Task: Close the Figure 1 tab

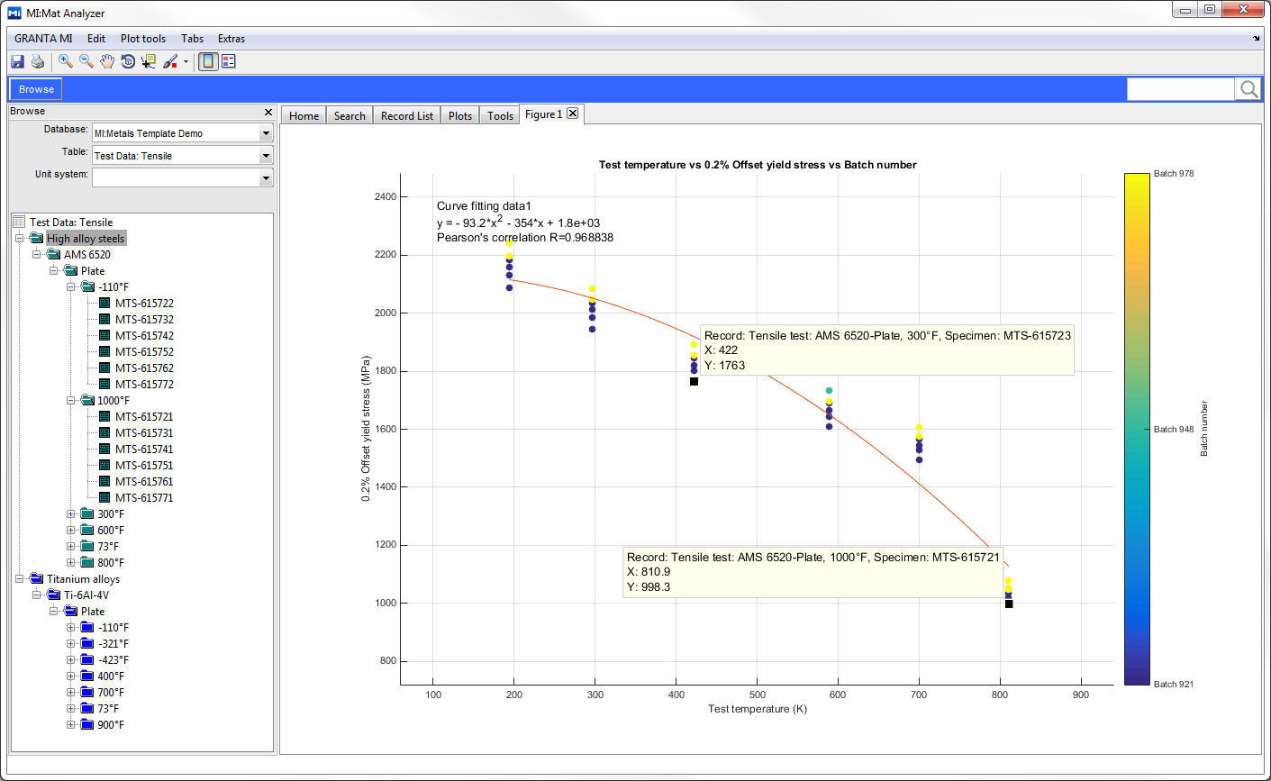Action: pyautogui.click(x=574, y=114)
